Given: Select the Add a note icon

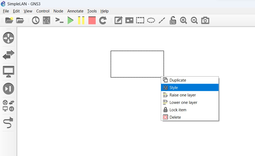Looking at the screenshot, I should coord(119,20).
